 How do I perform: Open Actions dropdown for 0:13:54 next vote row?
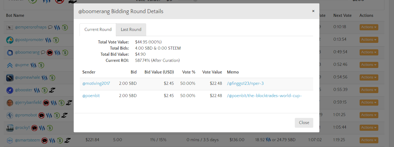point(369,40)
